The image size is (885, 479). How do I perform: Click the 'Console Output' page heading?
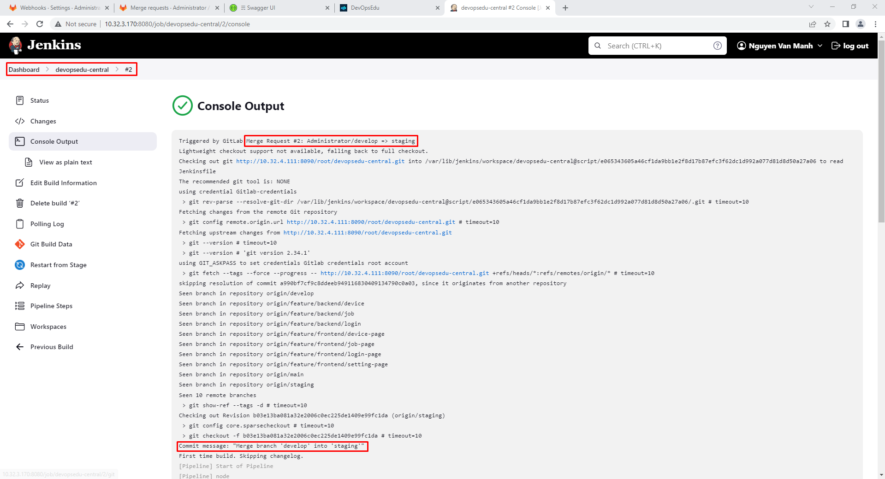(241, 106)
